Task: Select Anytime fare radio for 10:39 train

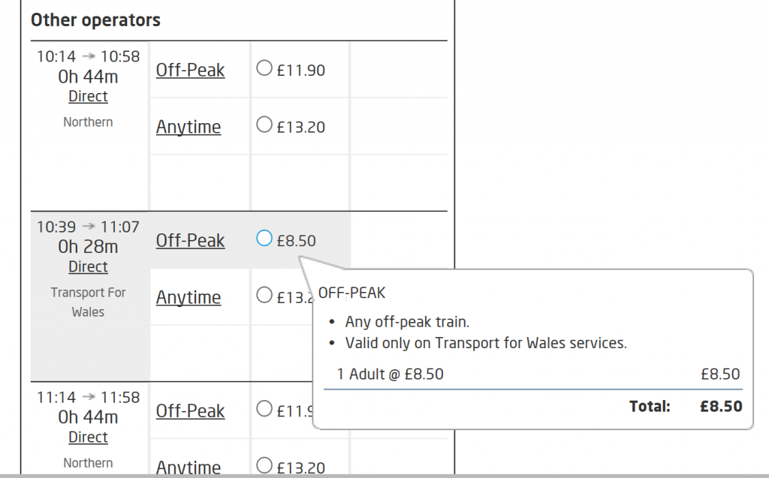Action: click(x=264, y=295)
